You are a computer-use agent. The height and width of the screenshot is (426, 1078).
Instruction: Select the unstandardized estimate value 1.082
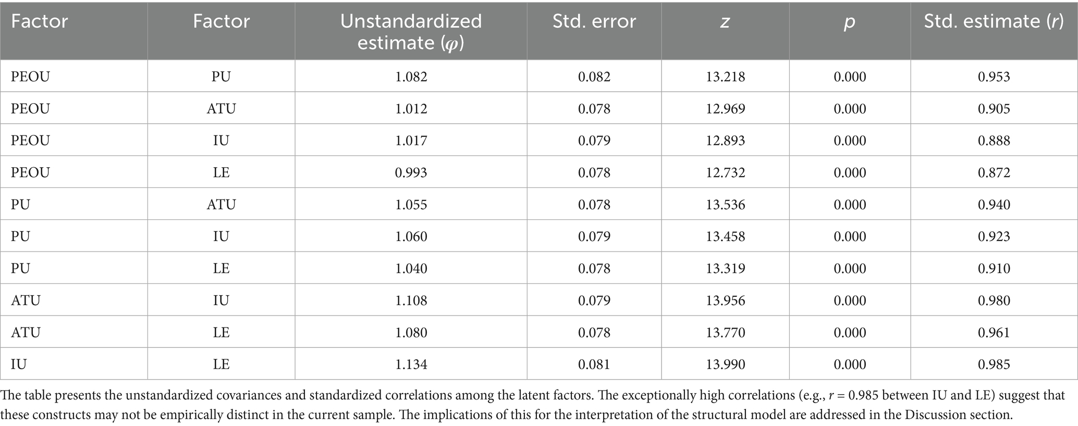[x=411, y=77]
